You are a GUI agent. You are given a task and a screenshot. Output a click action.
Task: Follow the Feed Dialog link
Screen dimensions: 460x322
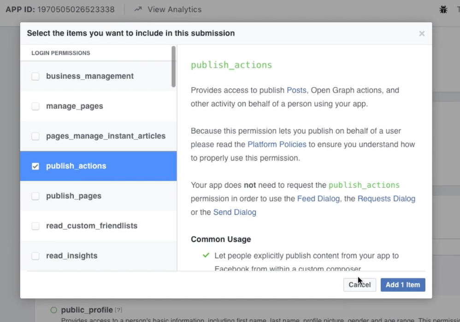coord(318,199)
